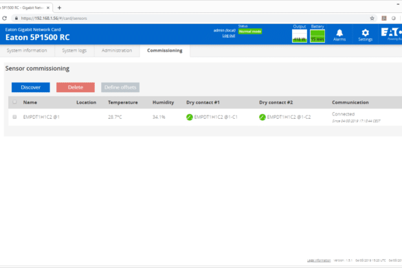Click Dry contact #2 green status icon
Viewport: 402px width, 268px height.
tap(263, 118)
